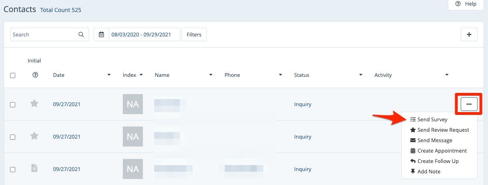488x185 pixels.
Task: Open the three-dots actions menu button
Action: click(469, 104)
